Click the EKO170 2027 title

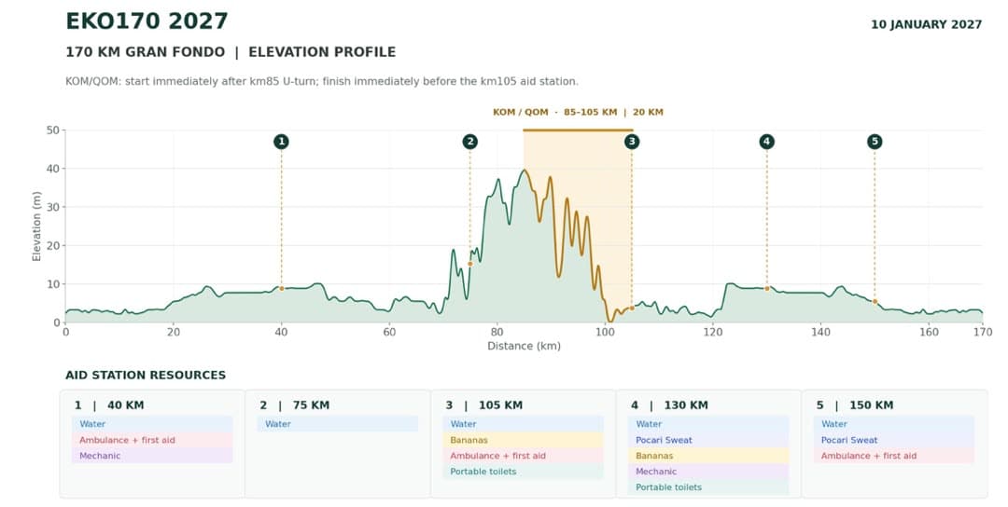click(147, 21)
